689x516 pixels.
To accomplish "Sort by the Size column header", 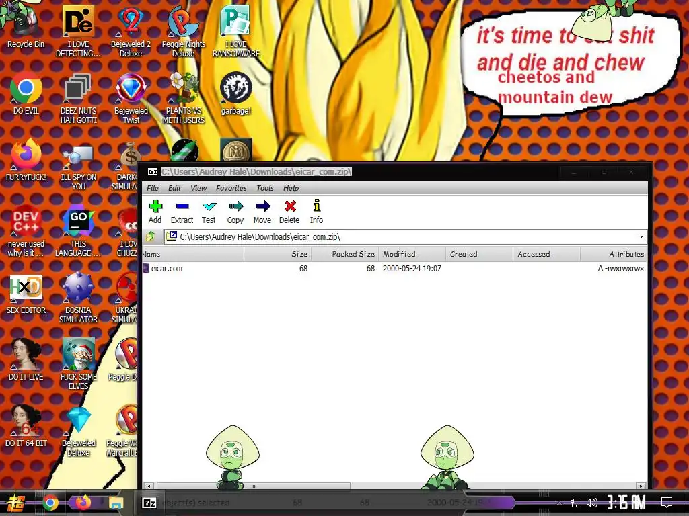I will coord(278,254).
